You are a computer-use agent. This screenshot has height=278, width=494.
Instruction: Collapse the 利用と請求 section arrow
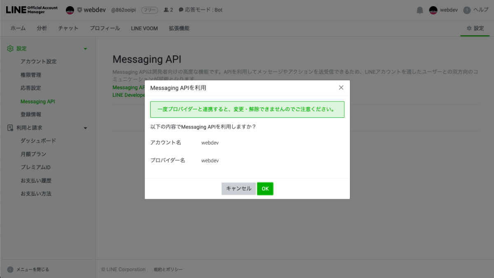86,128
